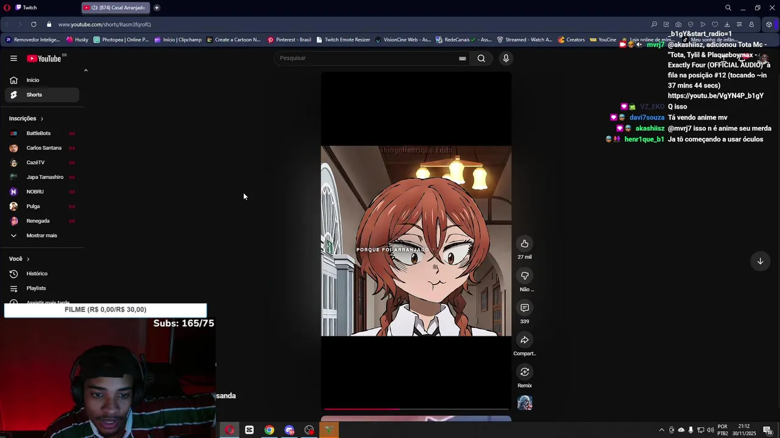Viewport: 780px width, 438px height.
Task: Dislike the current Short
Action: [525, 276]
